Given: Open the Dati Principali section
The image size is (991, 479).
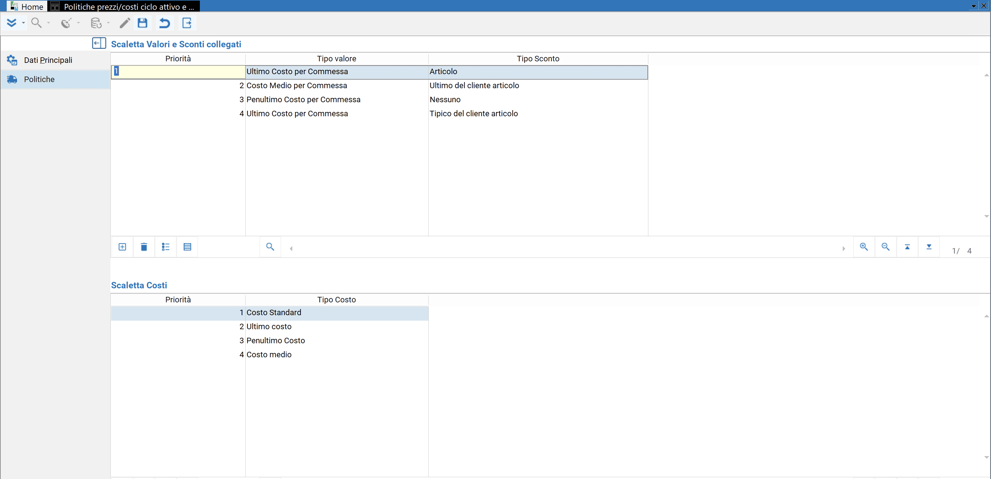Looking at the screenshot, I should (x=56, y=60).
